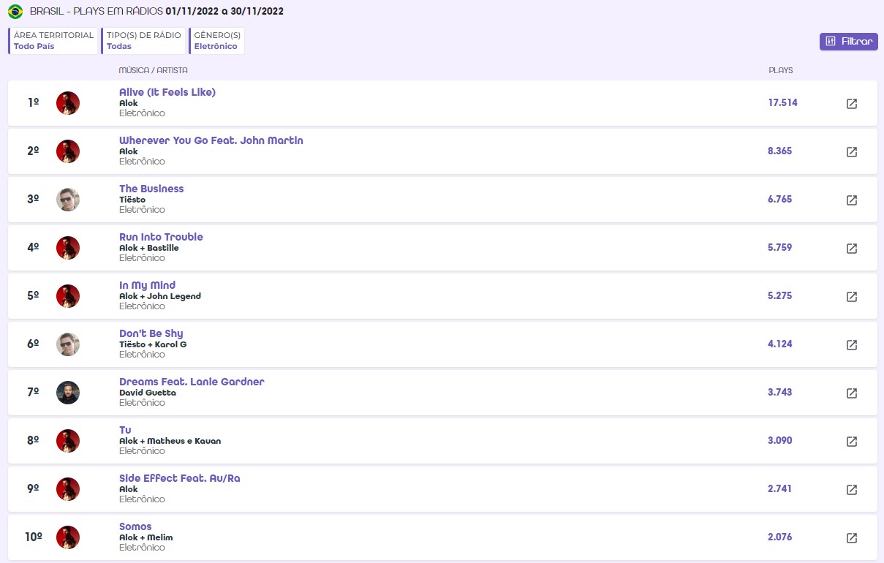Click artist avatar in In My Mind row
This screenshot has height=563, width=884.
(x=68, y=296)
